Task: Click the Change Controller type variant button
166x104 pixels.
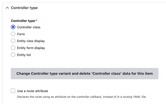Action: pyautogui.click(x=85, y=74)
